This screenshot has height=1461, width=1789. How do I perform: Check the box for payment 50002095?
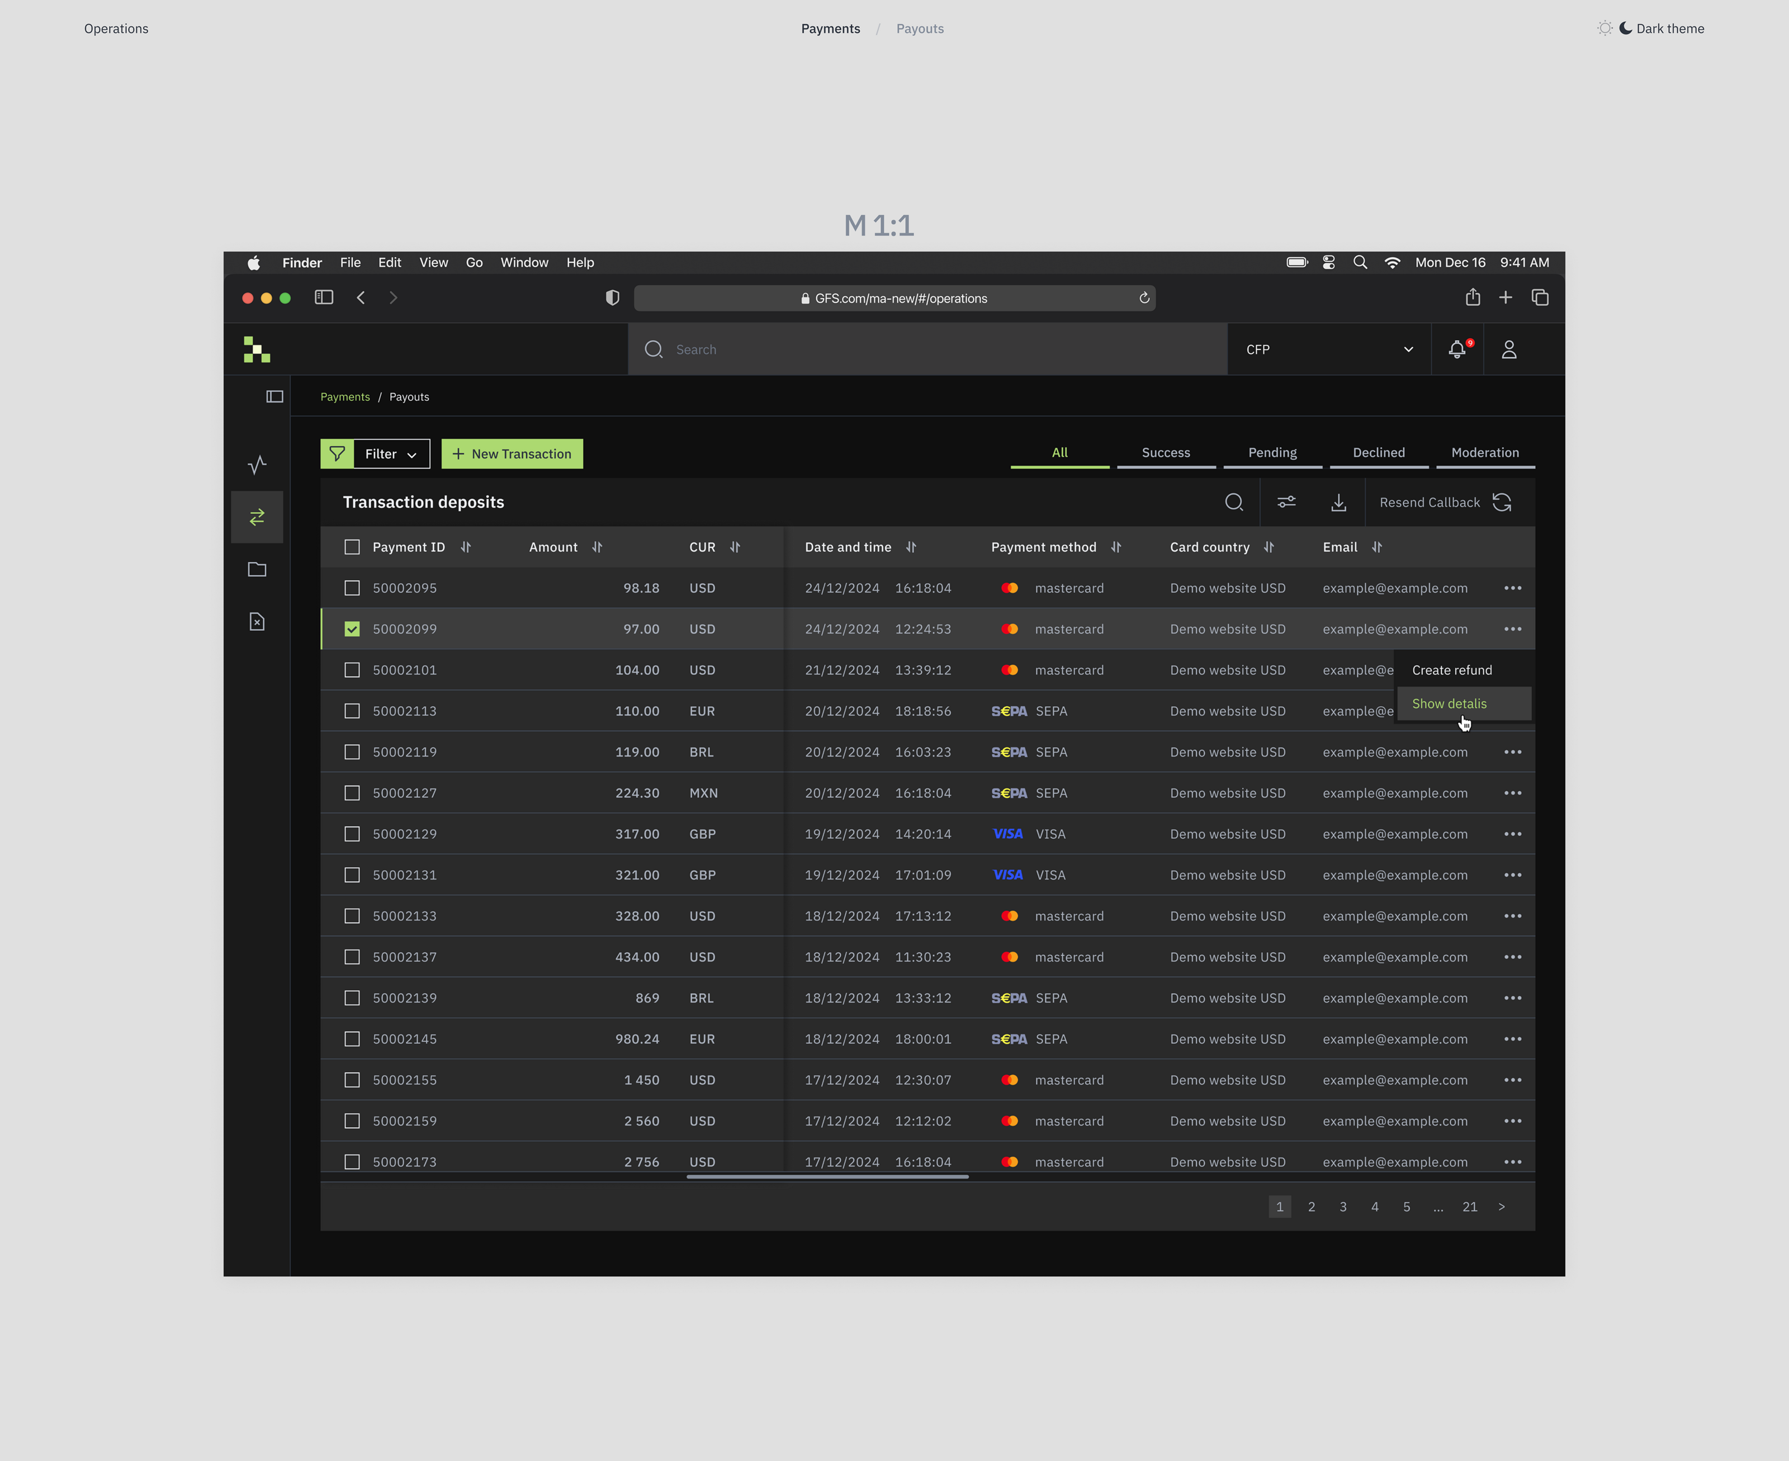tap(352, 588)
